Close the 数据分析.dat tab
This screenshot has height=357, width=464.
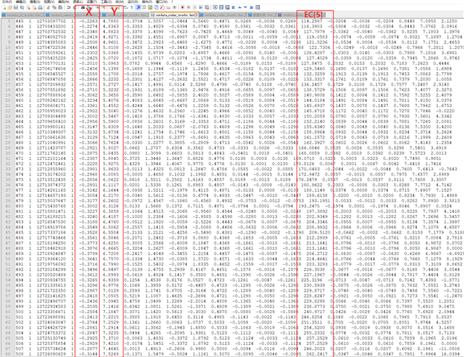[274, 15]
